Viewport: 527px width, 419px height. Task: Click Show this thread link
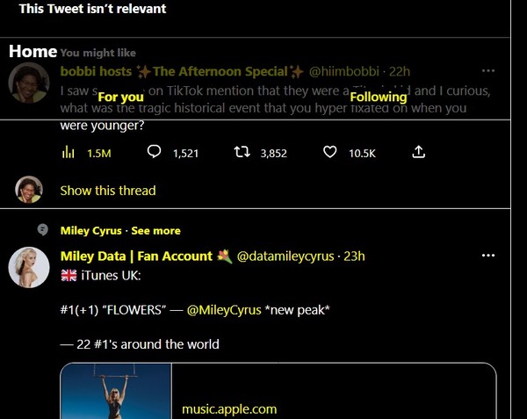point(108,191)
